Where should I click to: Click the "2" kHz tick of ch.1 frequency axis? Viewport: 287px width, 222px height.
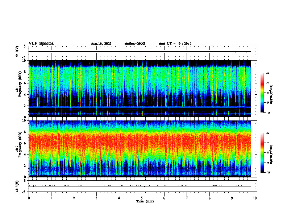coord(25,106)
